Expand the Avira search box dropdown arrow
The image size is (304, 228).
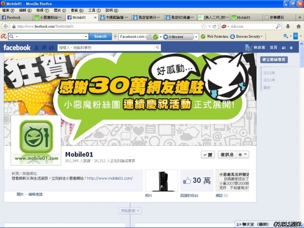[x=85, y=37]
